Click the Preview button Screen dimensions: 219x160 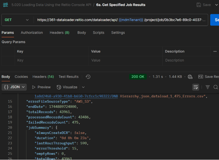point(41,87)
